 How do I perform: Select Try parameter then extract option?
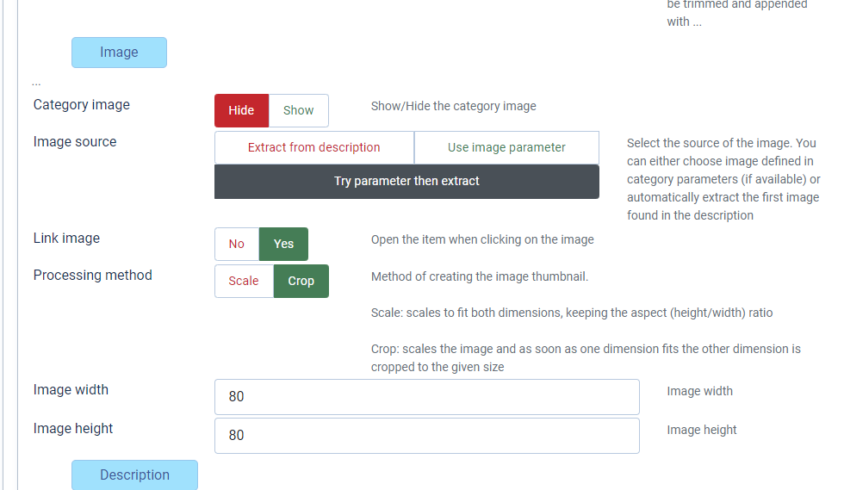click(x=406, y=182)
